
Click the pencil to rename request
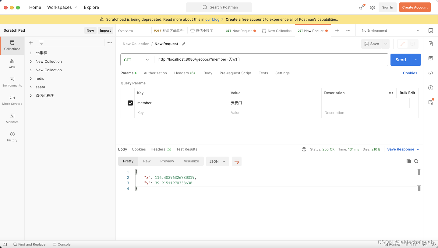184,44
